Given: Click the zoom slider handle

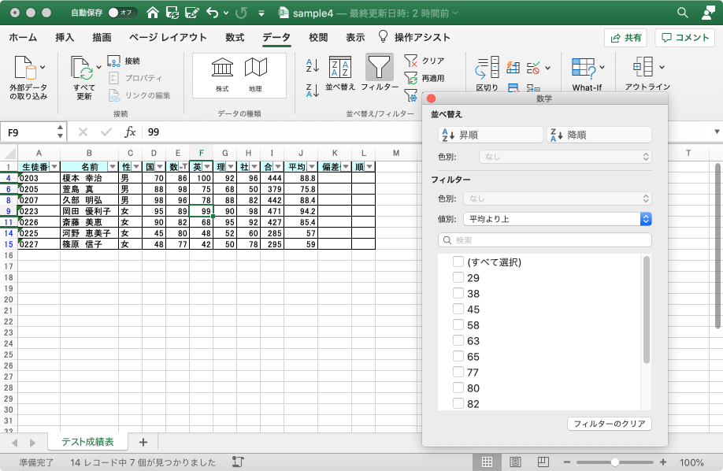Looking at the screenshot, I should click(x=614, y=462).
